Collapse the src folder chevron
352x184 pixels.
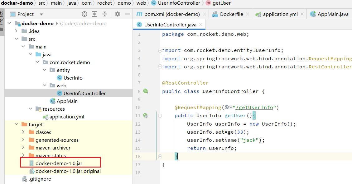pos(17,39)
